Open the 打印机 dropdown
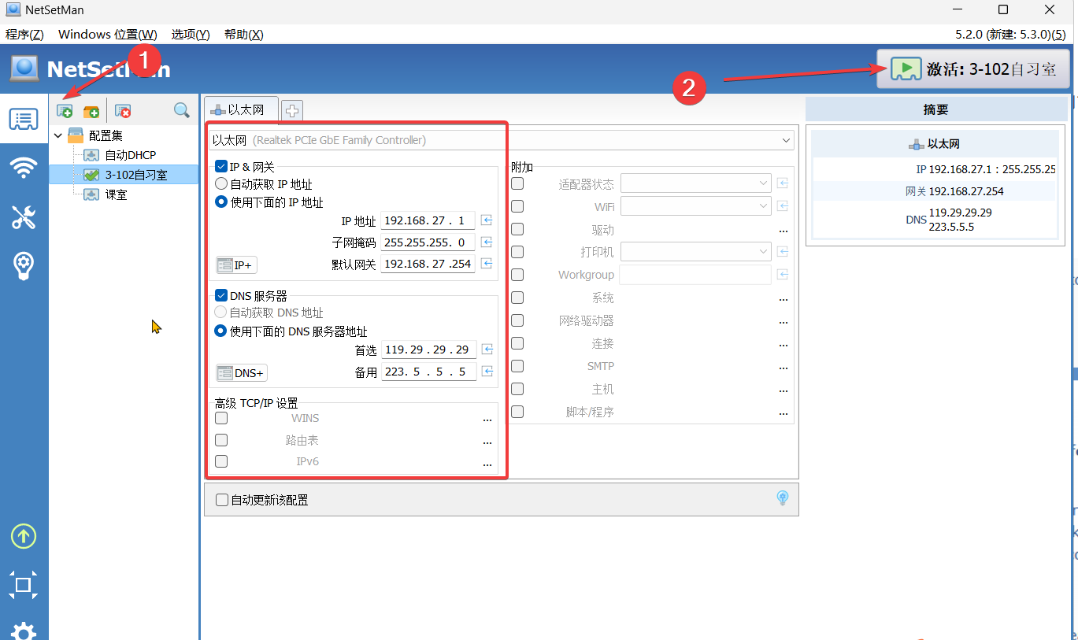Viewport: 1078px width, 640px height. [x=696, y=252]
